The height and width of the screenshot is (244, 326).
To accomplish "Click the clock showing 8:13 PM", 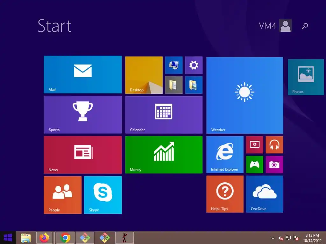I will [x=312, y=238].
